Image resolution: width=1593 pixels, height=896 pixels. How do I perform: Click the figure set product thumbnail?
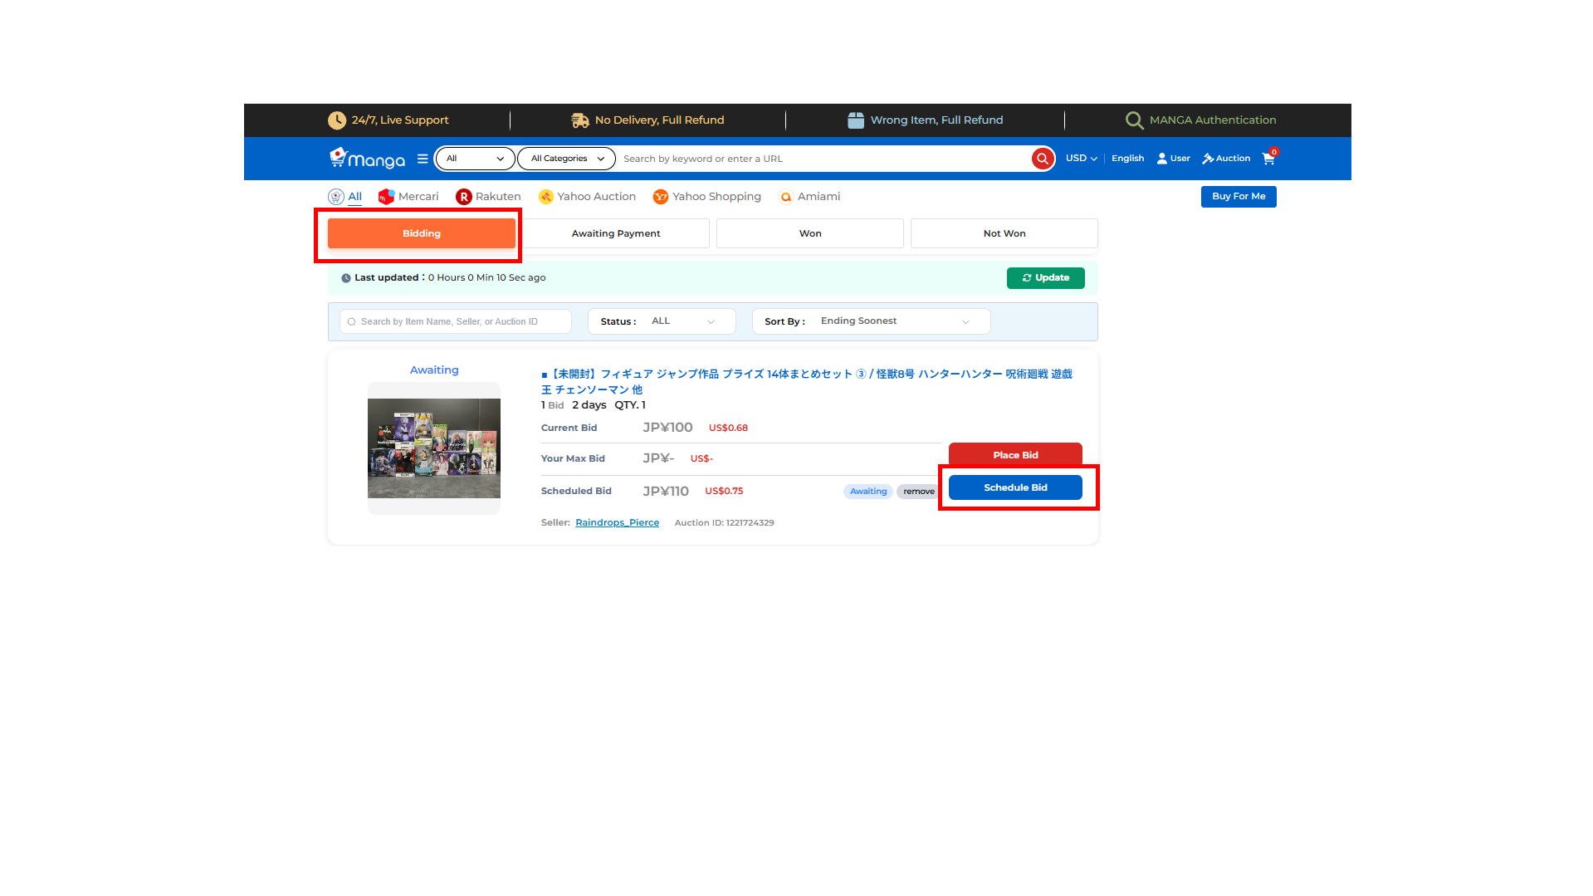pos(433,448)
